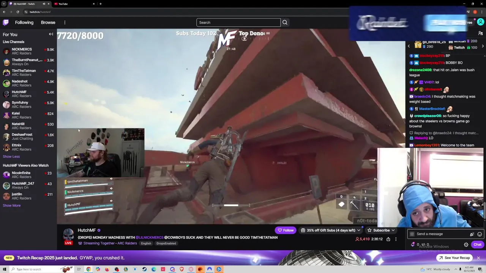
Task: Follow the HutchMF channel
Action: coord(286,230)
